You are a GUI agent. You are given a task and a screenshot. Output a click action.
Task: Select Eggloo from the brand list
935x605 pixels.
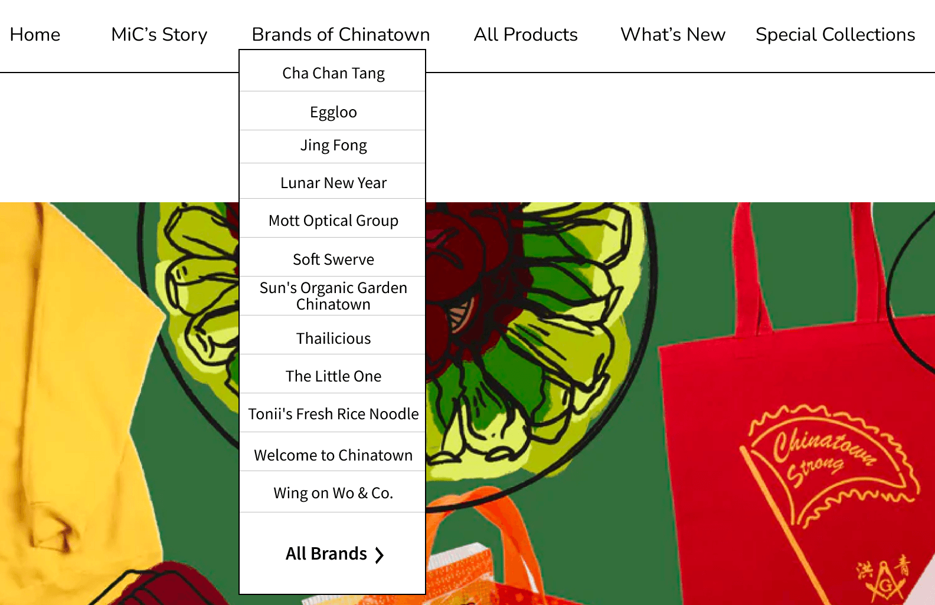(x=333, y=111)
